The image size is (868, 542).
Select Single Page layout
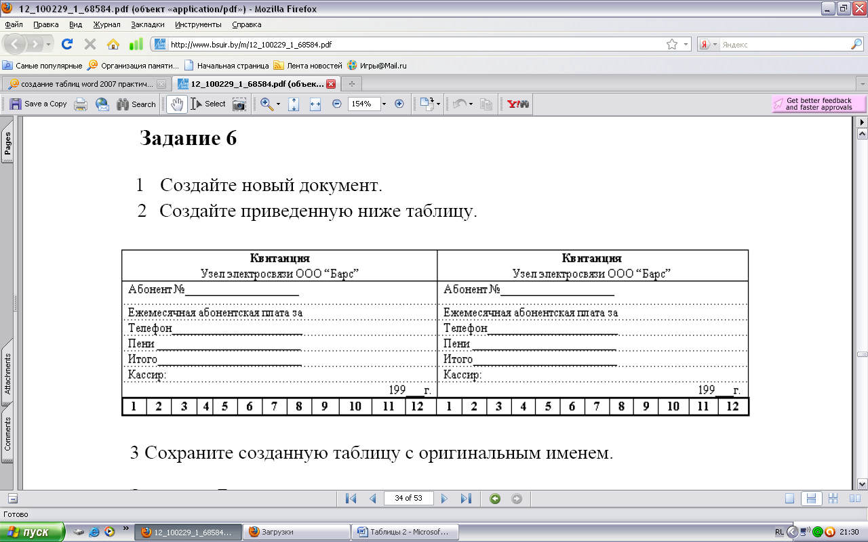click(x=789, y=499)
